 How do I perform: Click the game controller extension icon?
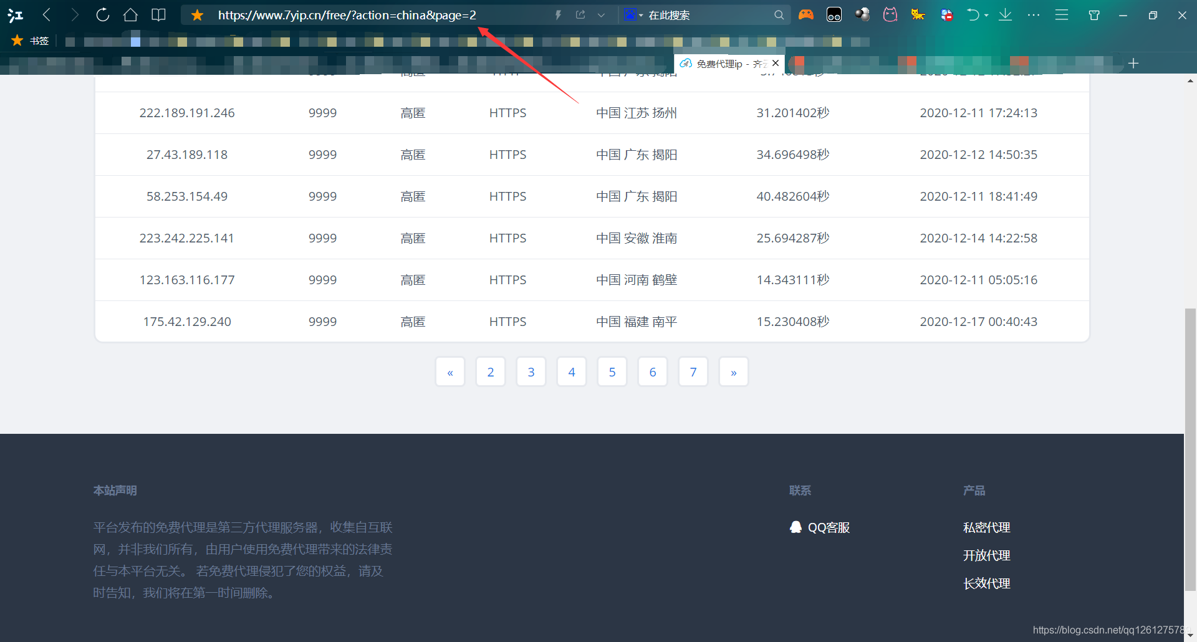[x=806, y=14]
